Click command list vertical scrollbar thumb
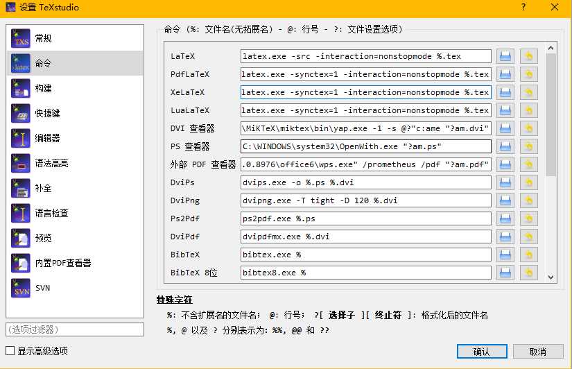This screenshot has width=572, height=369. pos(551,115)
